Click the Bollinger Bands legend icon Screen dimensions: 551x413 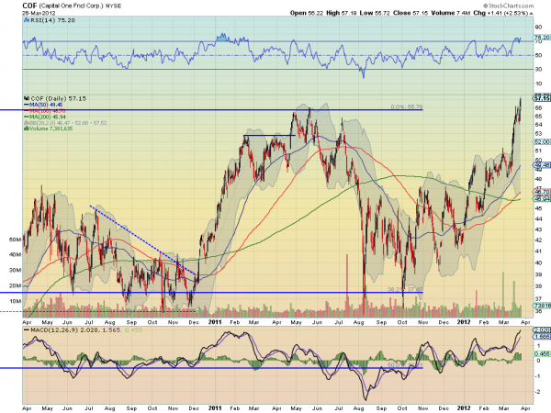[x=26, y=123]
